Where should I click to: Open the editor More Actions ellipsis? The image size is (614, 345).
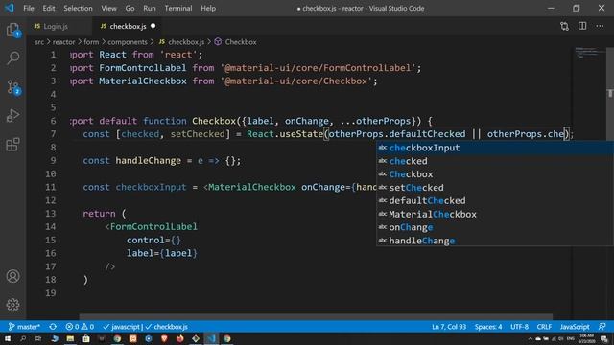click(x=600, y=26)
